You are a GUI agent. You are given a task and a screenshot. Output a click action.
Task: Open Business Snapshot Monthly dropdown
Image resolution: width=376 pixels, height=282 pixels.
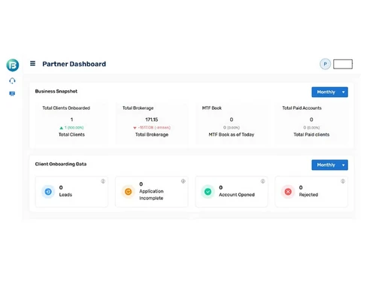click(329, 92)
